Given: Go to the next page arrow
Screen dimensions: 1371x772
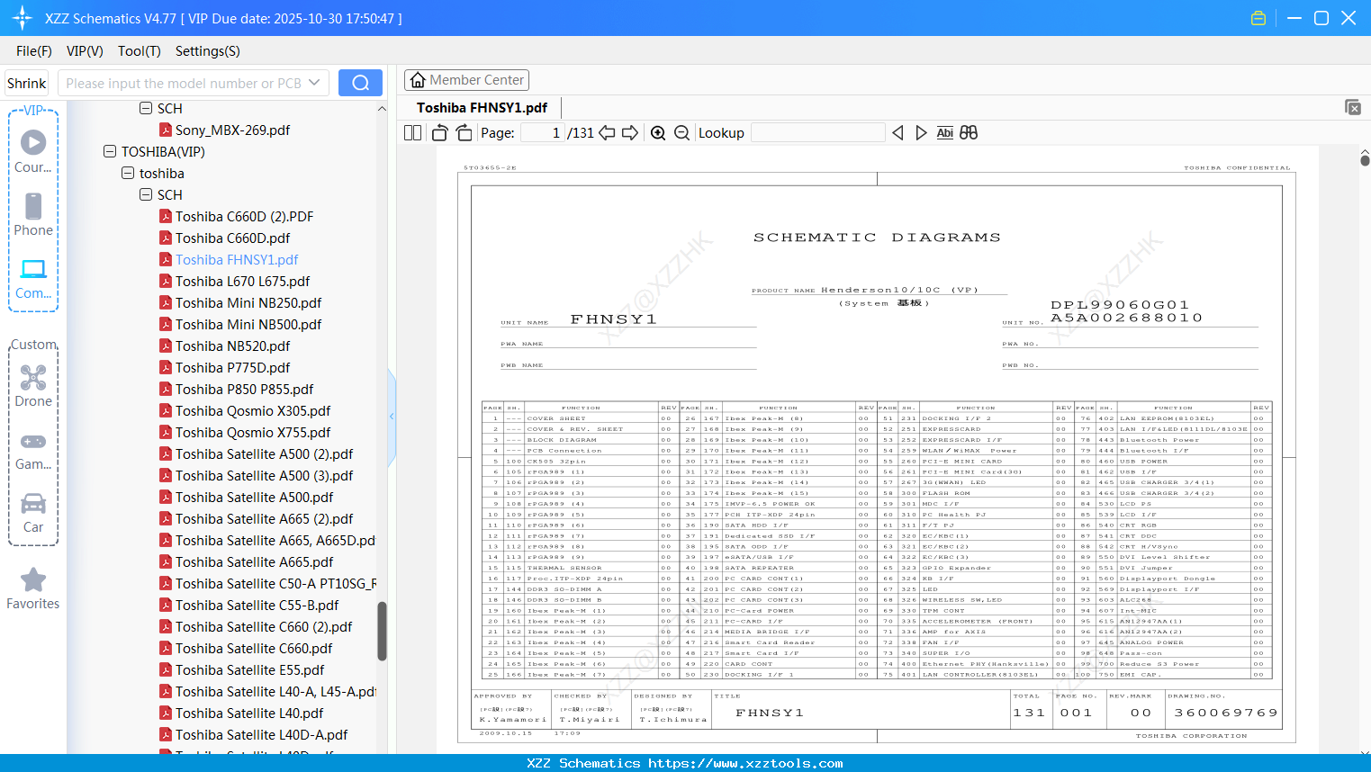Looking at the screenshot, I should pos(630,133).
